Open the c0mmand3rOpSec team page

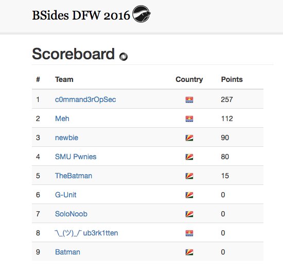[85, 99]
